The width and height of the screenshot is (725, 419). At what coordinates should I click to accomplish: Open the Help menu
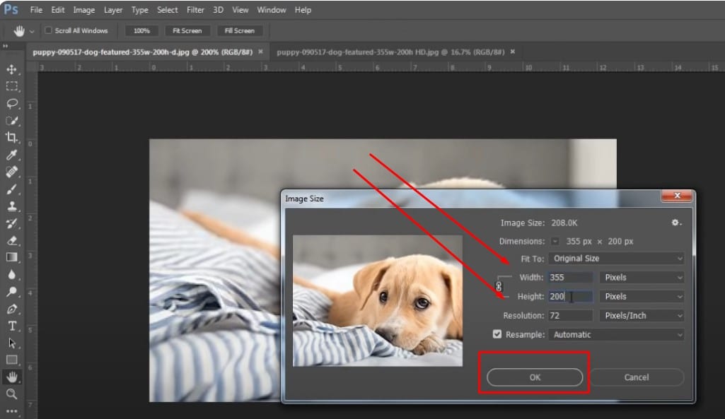click(x=303, y=10)
